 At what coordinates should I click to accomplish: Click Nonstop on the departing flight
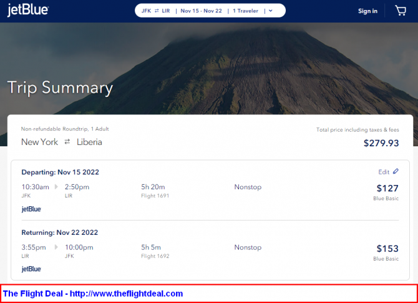coord(248,187)
